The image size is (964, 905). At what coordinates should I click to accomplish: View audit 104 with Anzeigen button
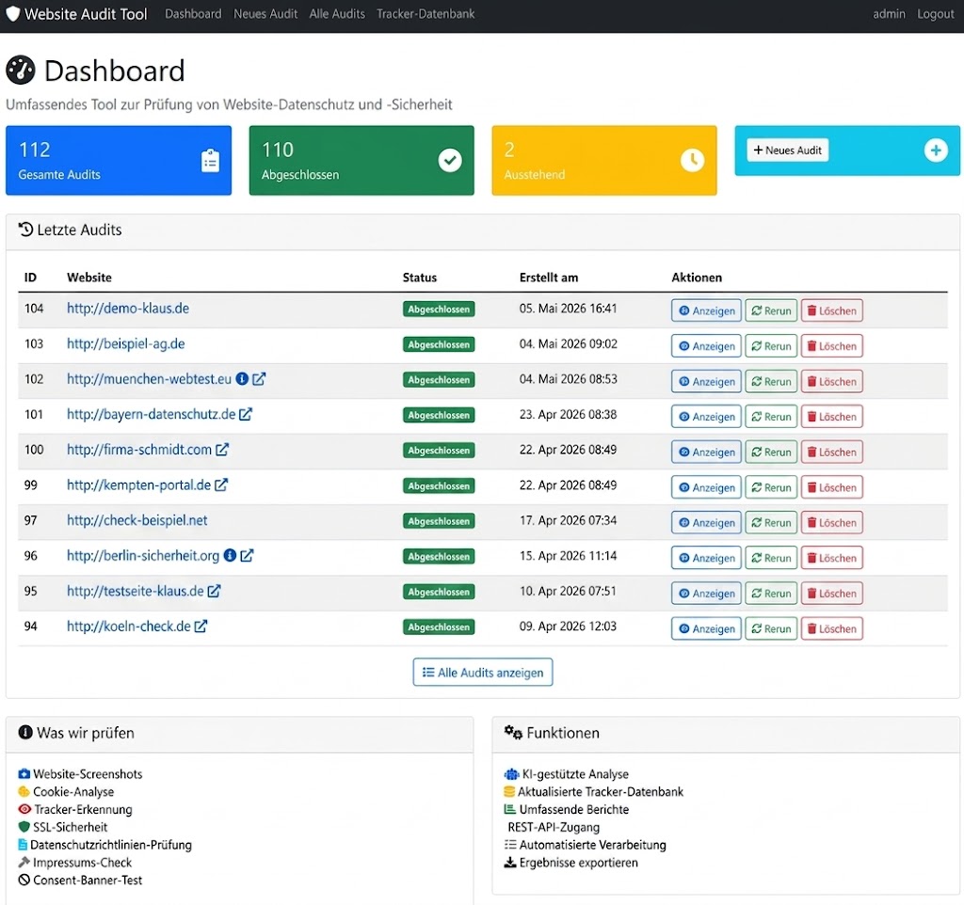[x=706, y=310]
